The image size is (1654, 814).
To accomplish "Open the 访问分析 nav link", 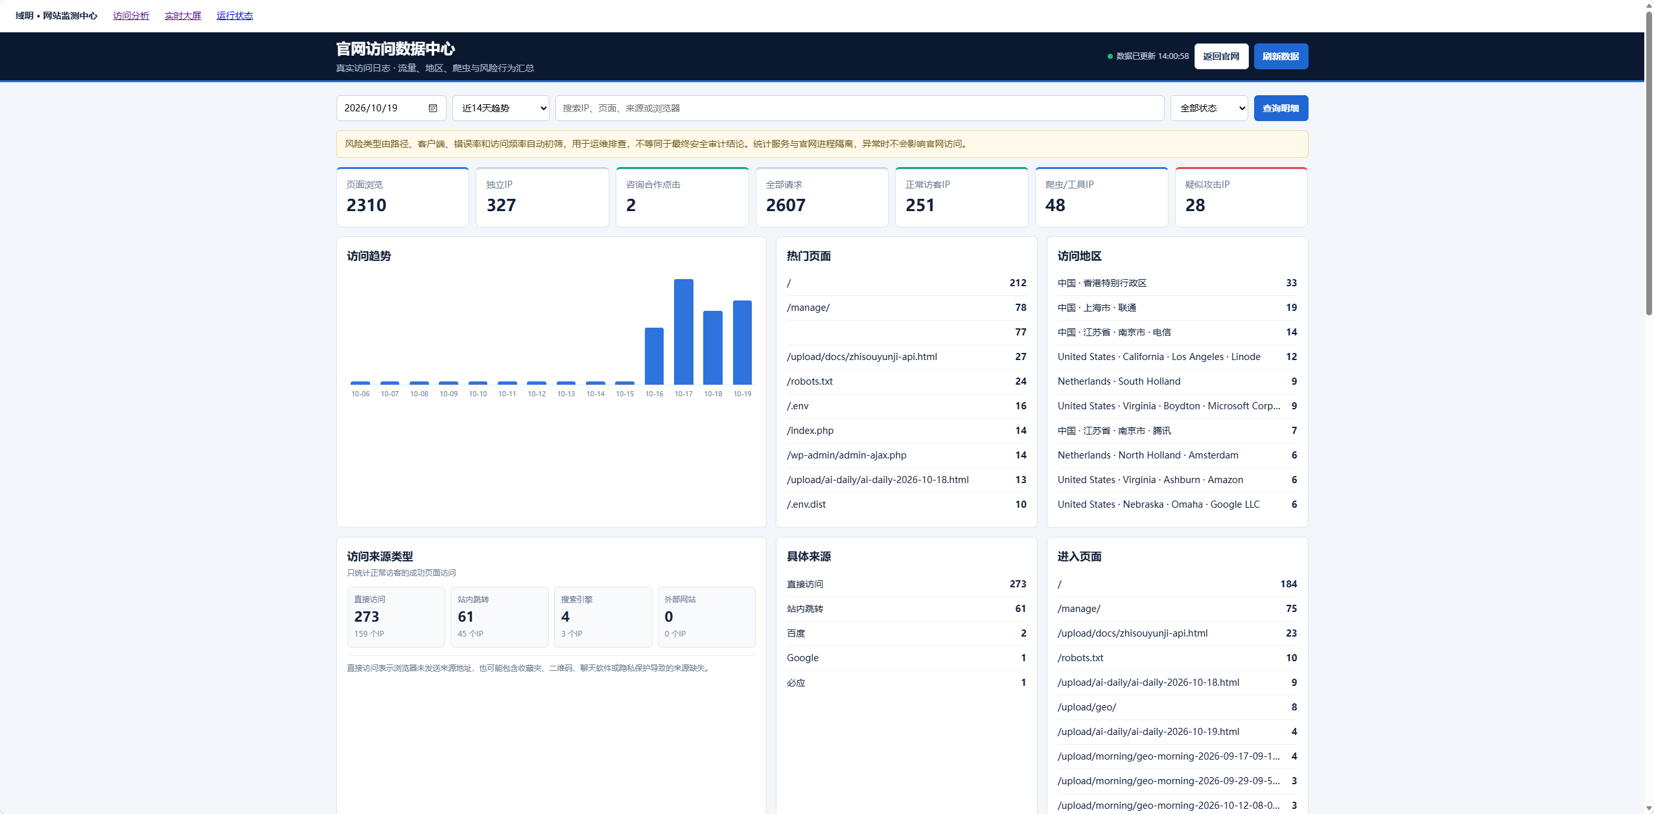I will coord(131,16).
